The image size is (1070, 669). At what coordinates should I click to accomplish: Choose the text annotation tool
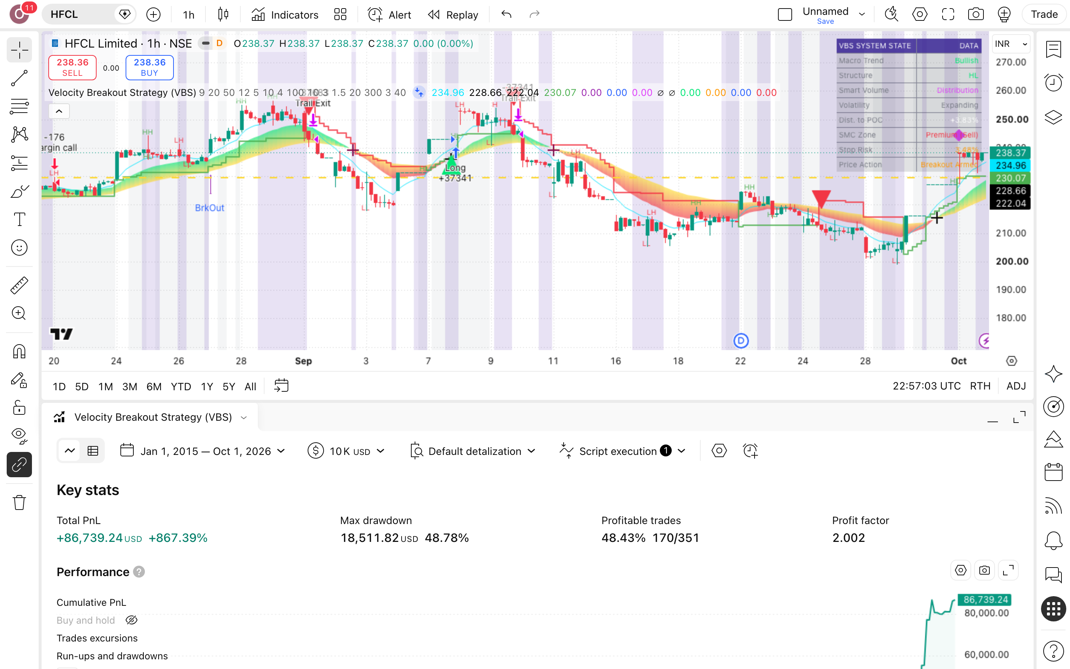point(19,219)
